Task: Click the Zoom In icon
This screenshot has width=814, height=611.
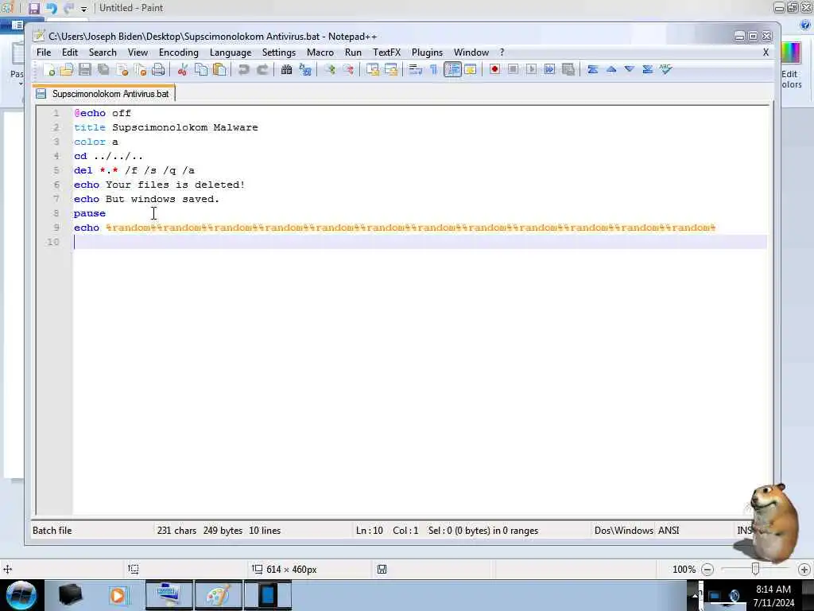Action: (x=330, y=70)
